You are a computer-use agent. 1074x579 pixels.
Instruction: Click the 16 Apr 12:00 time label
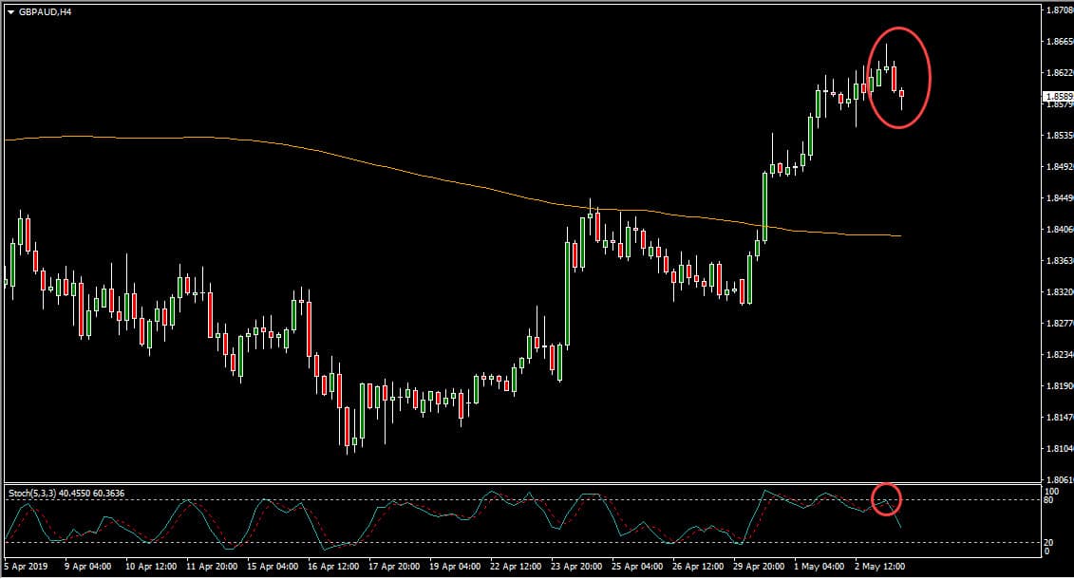tap(330, 567)
